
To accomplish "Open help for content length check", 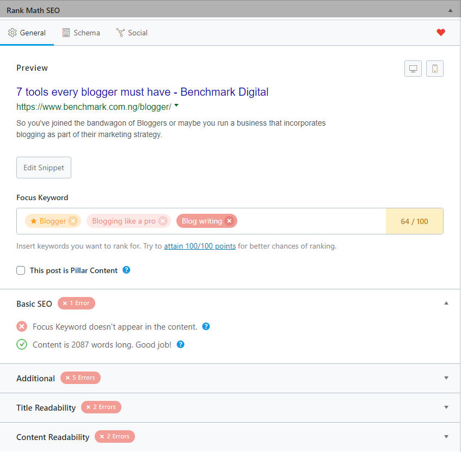I will point(181,344).
